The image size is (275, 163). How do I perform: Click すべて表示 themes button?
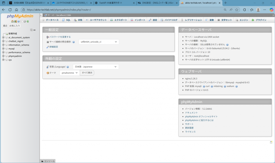[87, 73]
